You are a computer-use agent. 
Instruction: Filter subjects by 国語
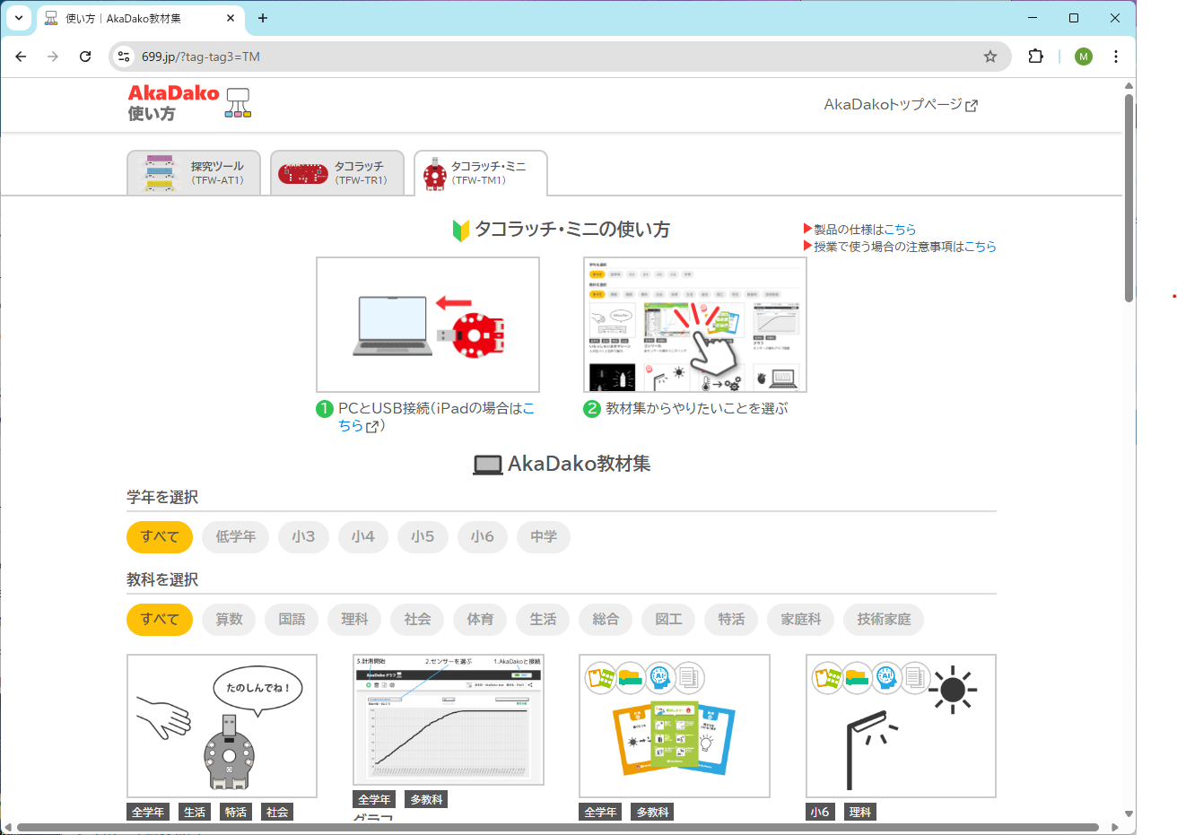[292, 620]
